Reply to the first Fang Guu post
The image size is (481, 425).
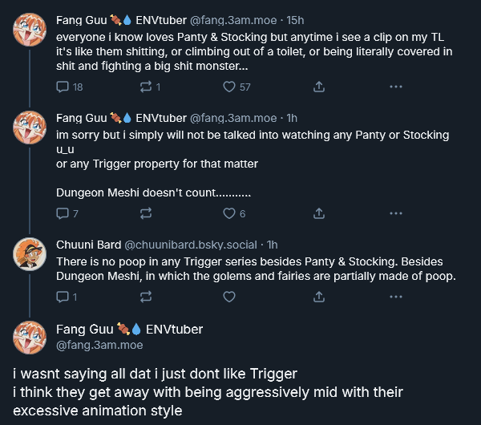63,87
